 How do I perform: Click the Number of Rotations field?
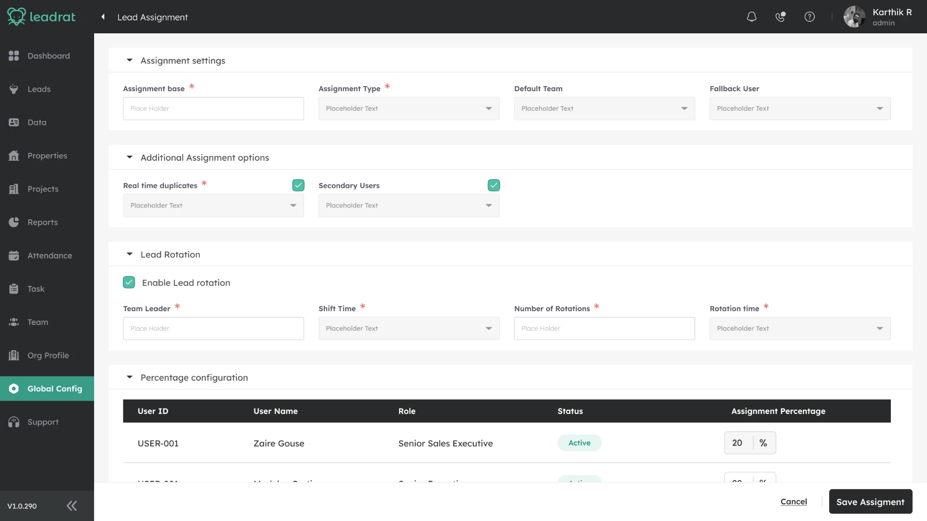click(x=604, y=328)
